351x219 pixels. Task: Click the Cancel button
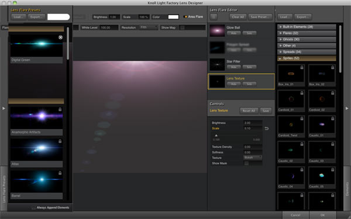[295, 215]
